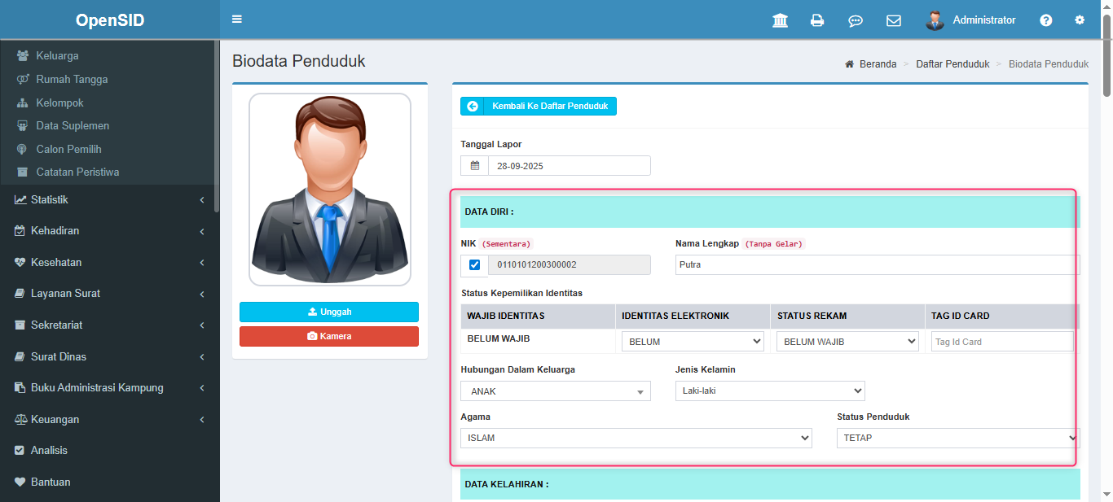The width and height of the screenshot is (1113, 502).
Task: Click the blue Unggah upload button
Action: click(x=329, y=312)
